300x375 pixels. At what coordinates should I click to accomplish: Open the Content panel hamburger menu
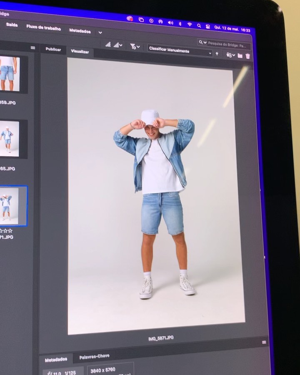pyautogui.click(x=33, y=48)
